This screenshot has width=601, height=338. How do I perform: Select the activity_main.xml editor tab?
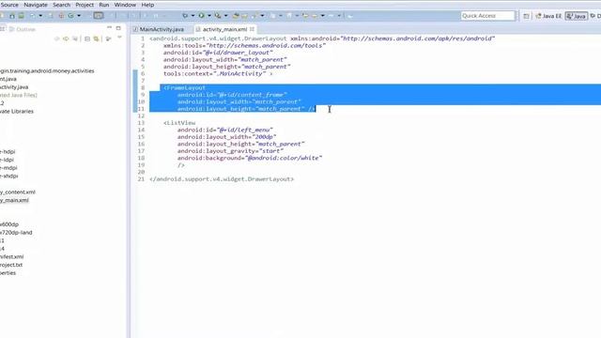pyautogui.click(x=224, y=29)
